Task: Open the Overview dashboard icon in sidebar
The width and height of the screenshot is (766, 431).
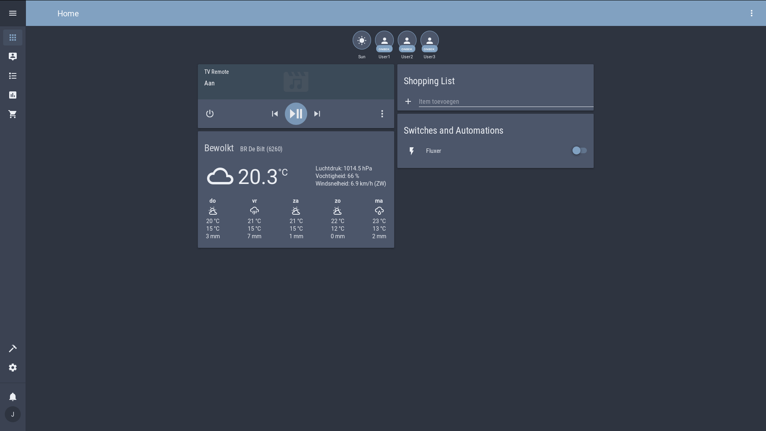Action: 13,38
